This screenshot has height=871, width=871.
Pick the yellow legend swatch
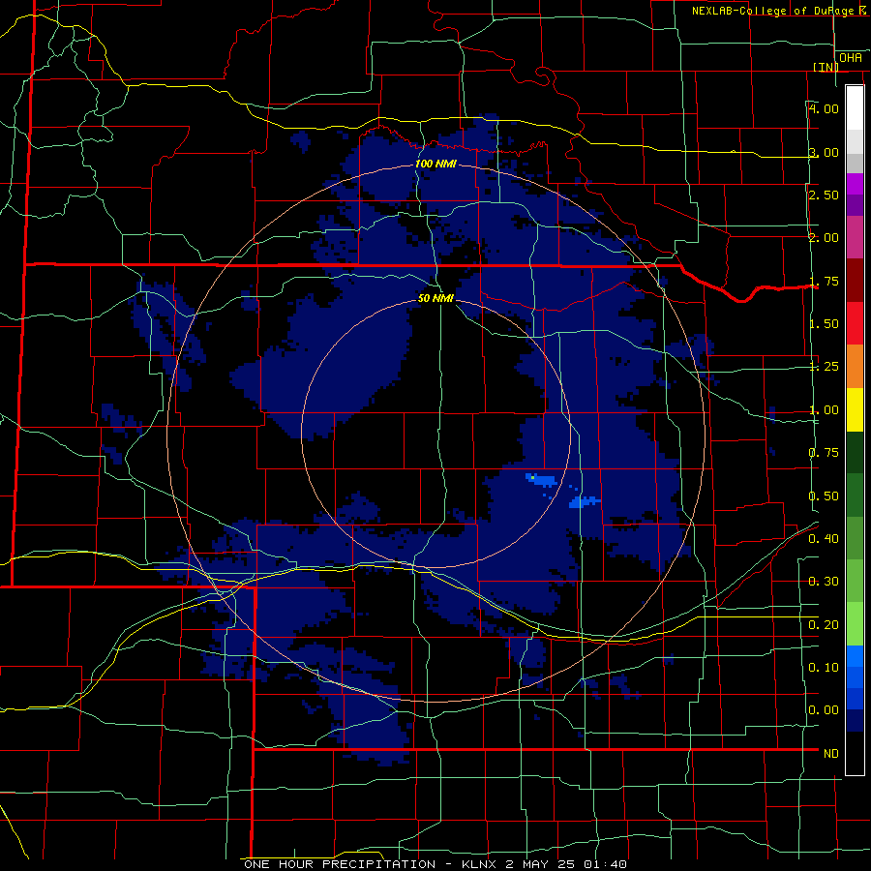click(x=855, y=410)
